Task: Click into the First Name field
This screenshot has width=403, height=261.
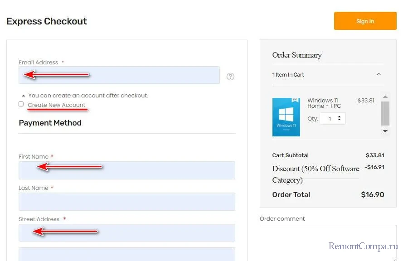Action: 126,170
